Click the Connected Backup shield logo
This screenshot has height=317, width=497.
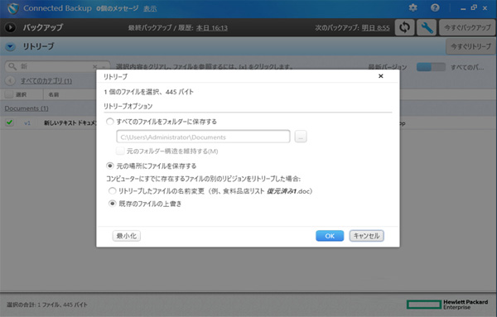[13, 8]
